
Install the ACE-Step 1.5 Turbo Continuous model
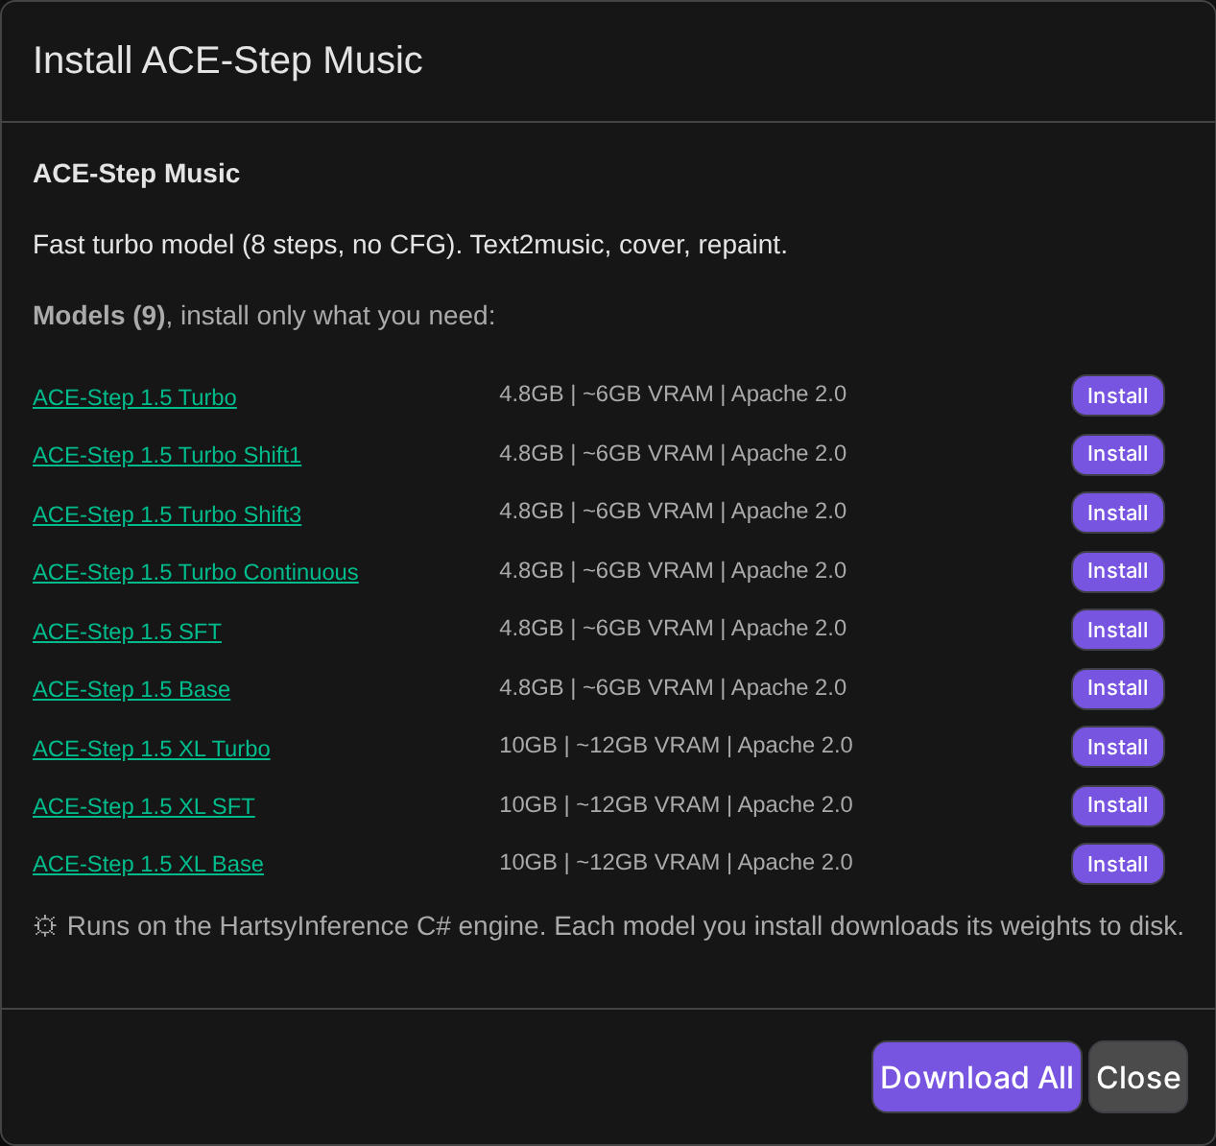click(x=1117, y=571)
